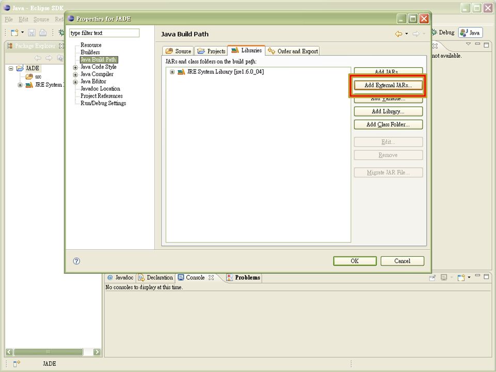Click the Save icon in Eclipse toolbar
The height and width of the screenshot is (372, 496).
[32, 32]
